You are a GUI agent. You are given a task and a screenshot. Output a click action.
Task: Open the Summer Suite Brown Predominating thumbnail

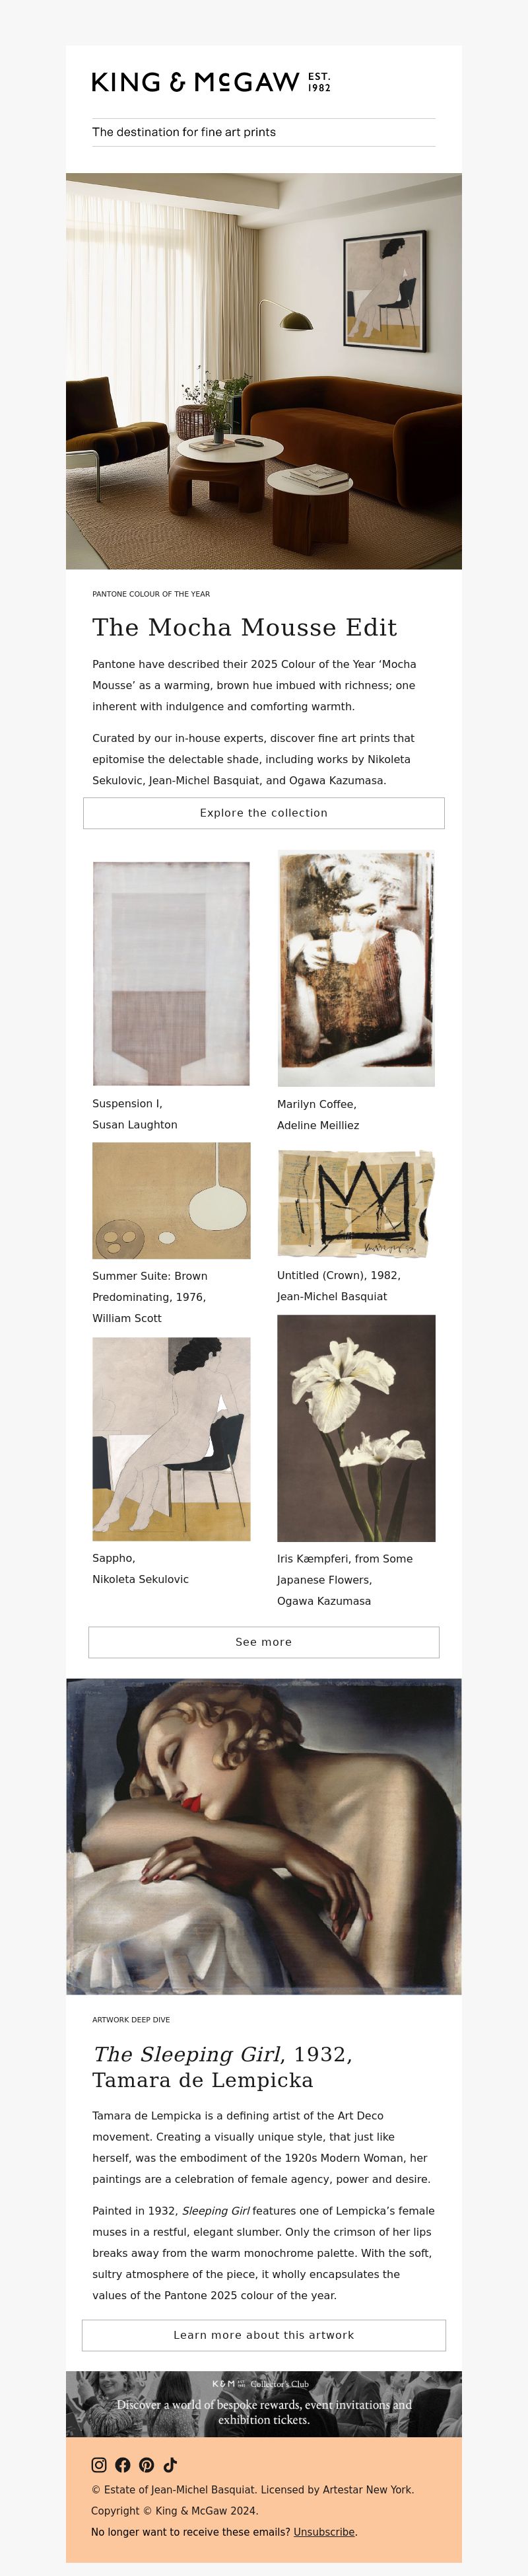(171, 1200)
